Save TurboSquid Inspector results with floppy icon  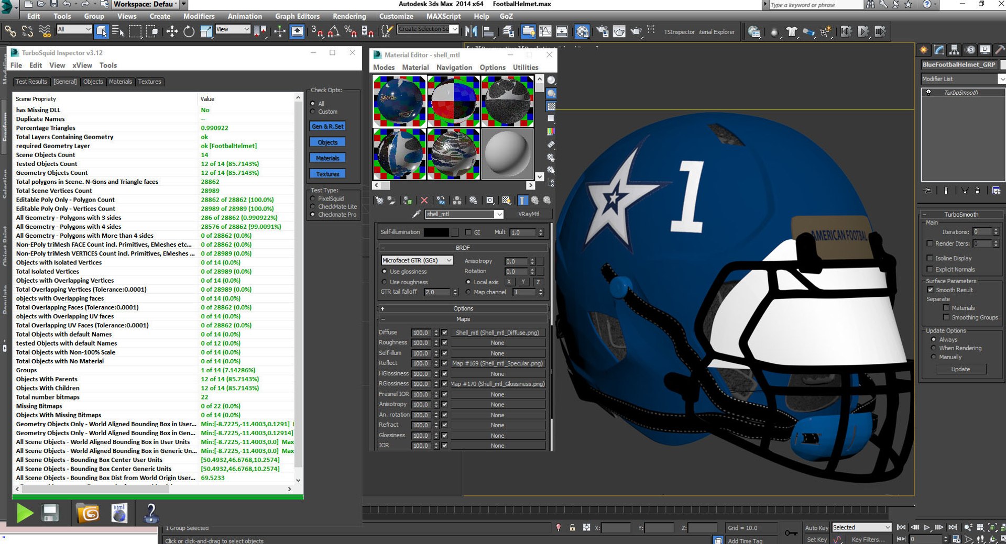coord(50,513)
